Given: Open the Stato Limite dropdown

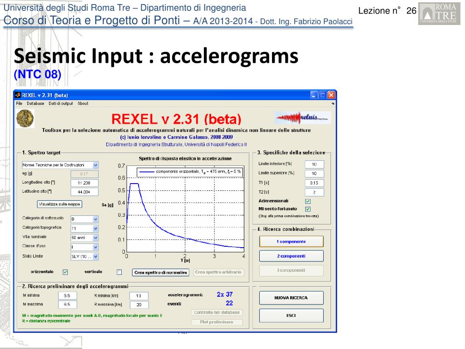Looking at the screenshot, I should coord(84,256).
